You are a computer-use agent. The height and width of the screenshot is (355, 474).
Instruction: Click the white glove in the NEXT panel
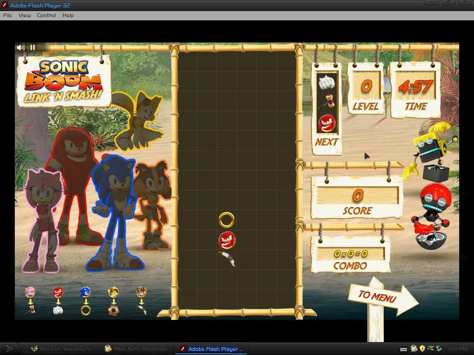(327, 82)
